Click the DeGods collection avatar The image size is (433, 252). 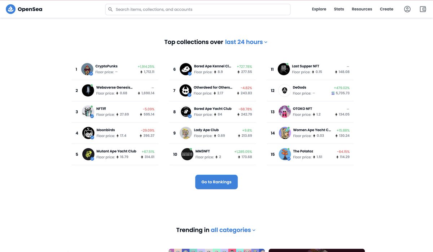coord(285,91)
